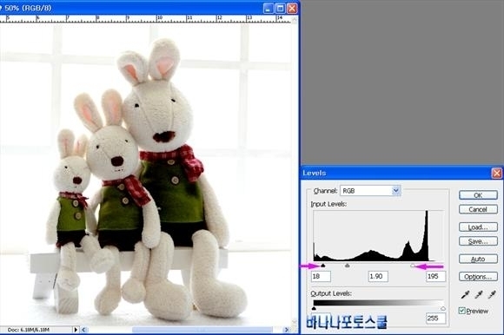Click the gray midtone input slider
This screenshot has height=335, width=504.
point(347,266)
